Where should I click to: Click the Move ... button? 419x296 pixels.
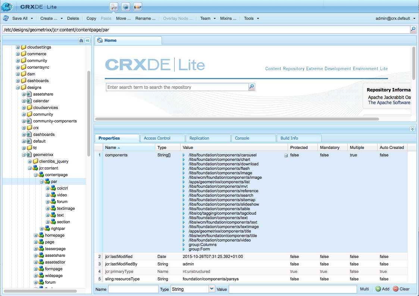(123, 18)
